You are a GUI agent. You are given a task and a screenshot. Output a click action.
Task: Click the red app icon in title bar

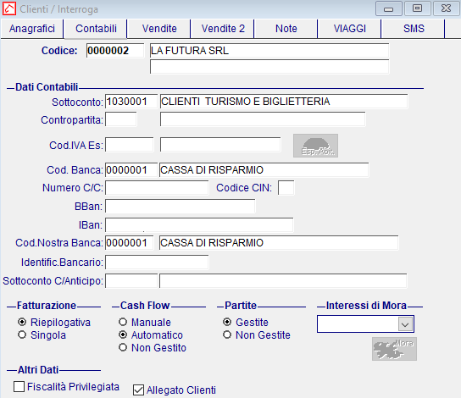click(9, 8)
